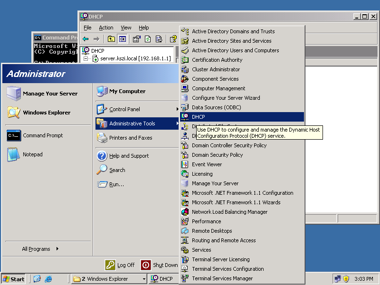This screenshot has height=285, width=380.
Task: Click the Properties toolbar icon
Action: coord(136,39)
